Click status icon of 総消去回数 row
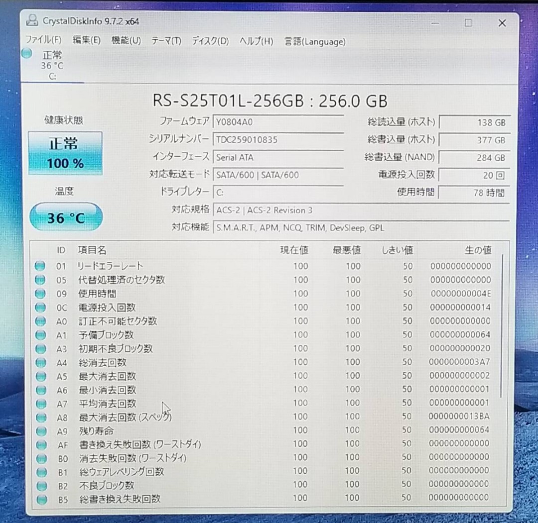This screenshot has width=538, height=523. point(40,362)
